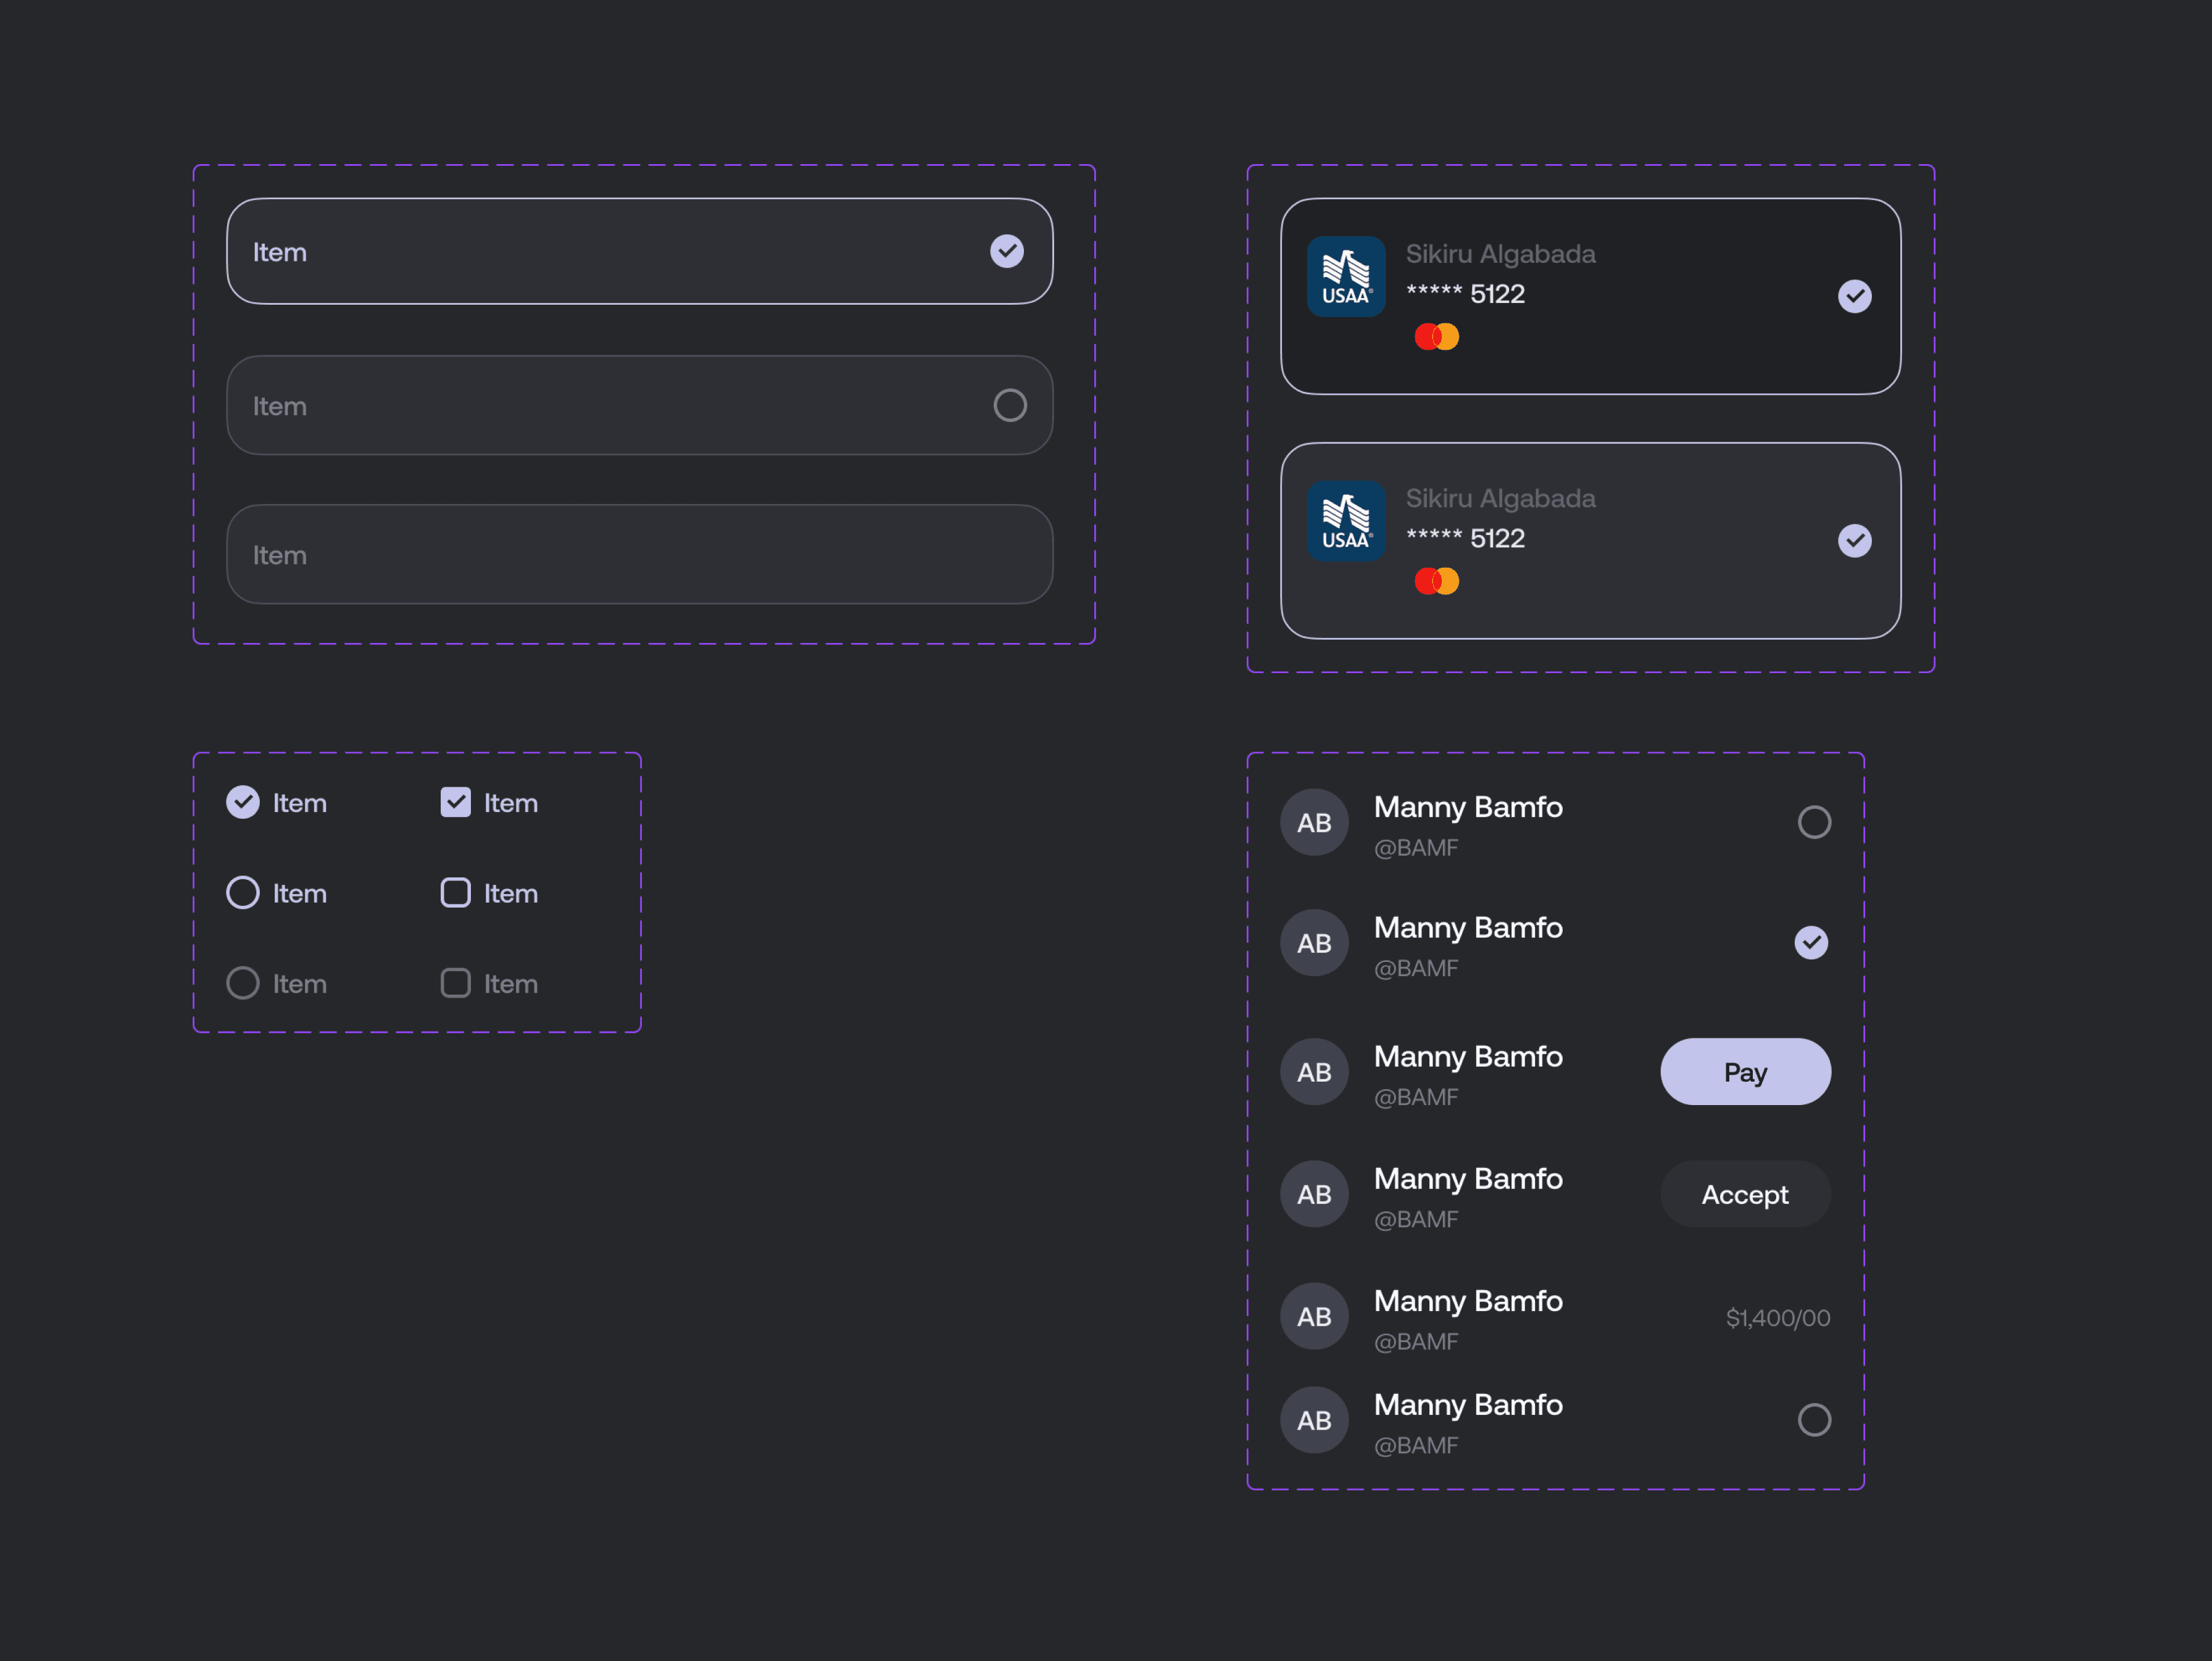Screen dimensions: 2212x1661
Task: Click Mastercard logo in bottom card
Action: point(1436,581)
